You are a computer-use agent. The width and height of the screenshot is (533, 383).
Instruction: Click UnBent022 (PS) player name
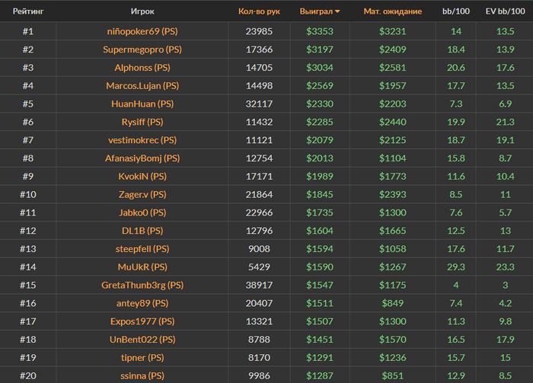click(142, 340)
